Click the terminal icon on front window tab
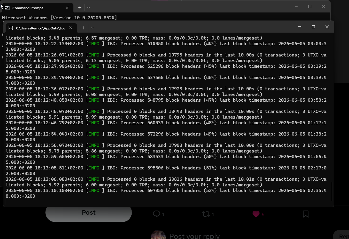 pos(11,28)
